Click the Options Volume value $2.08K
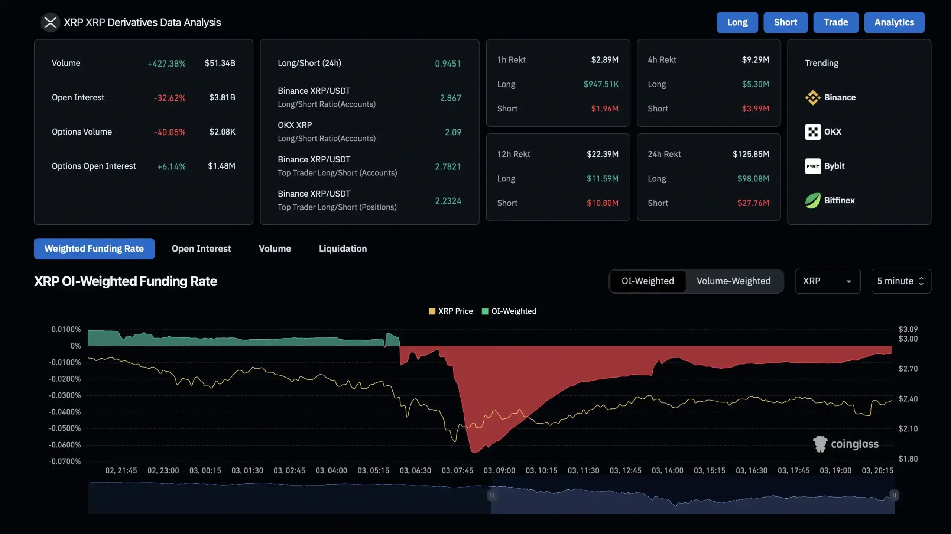951x534 pixels. coord(222,132)
